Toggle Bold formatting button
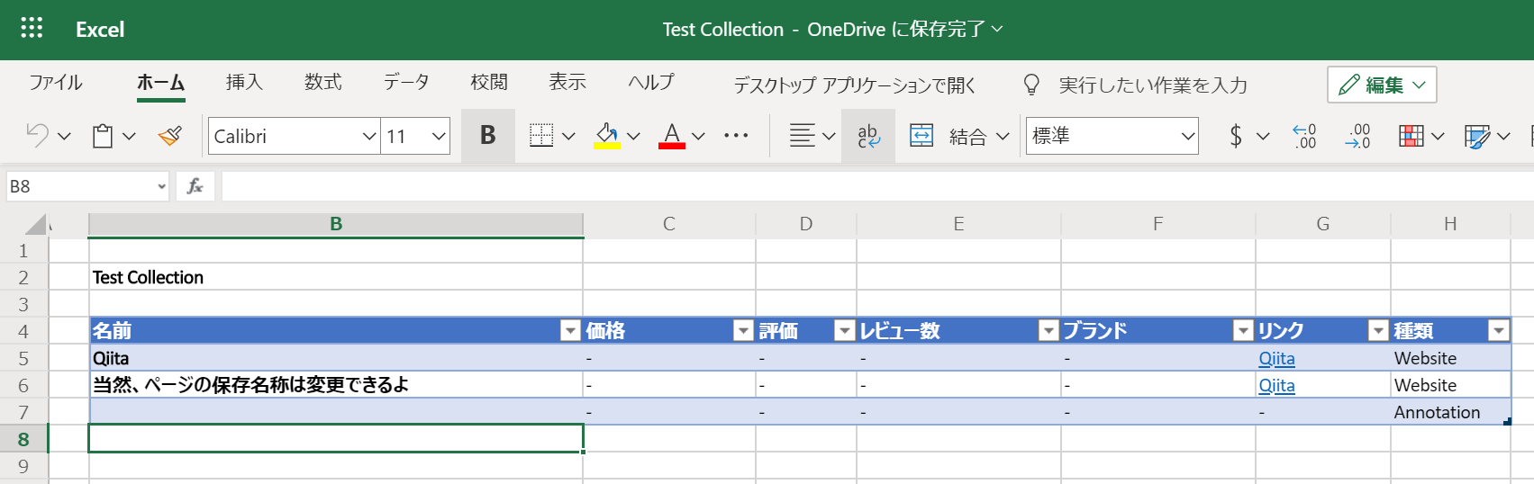 click(x=487, y=136)
